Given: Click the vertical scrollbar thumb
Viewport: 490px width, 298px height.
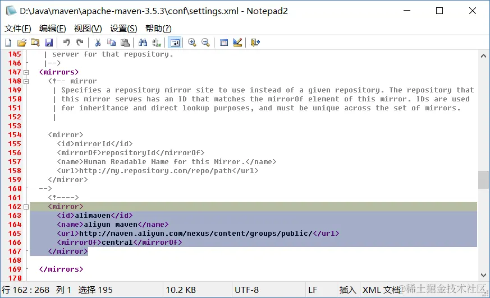Looking at the screenshot, I should point(483,180).
